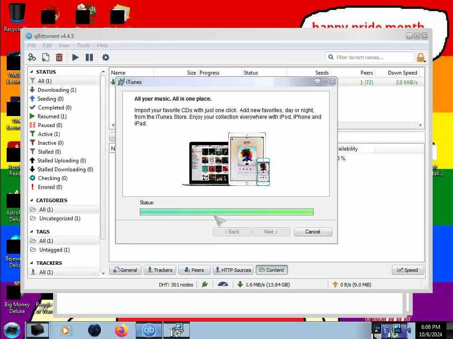Open the Windows Start button
The height and width of the screenshot is (339, 453).
pyautogui.click(x=12, y=330)
